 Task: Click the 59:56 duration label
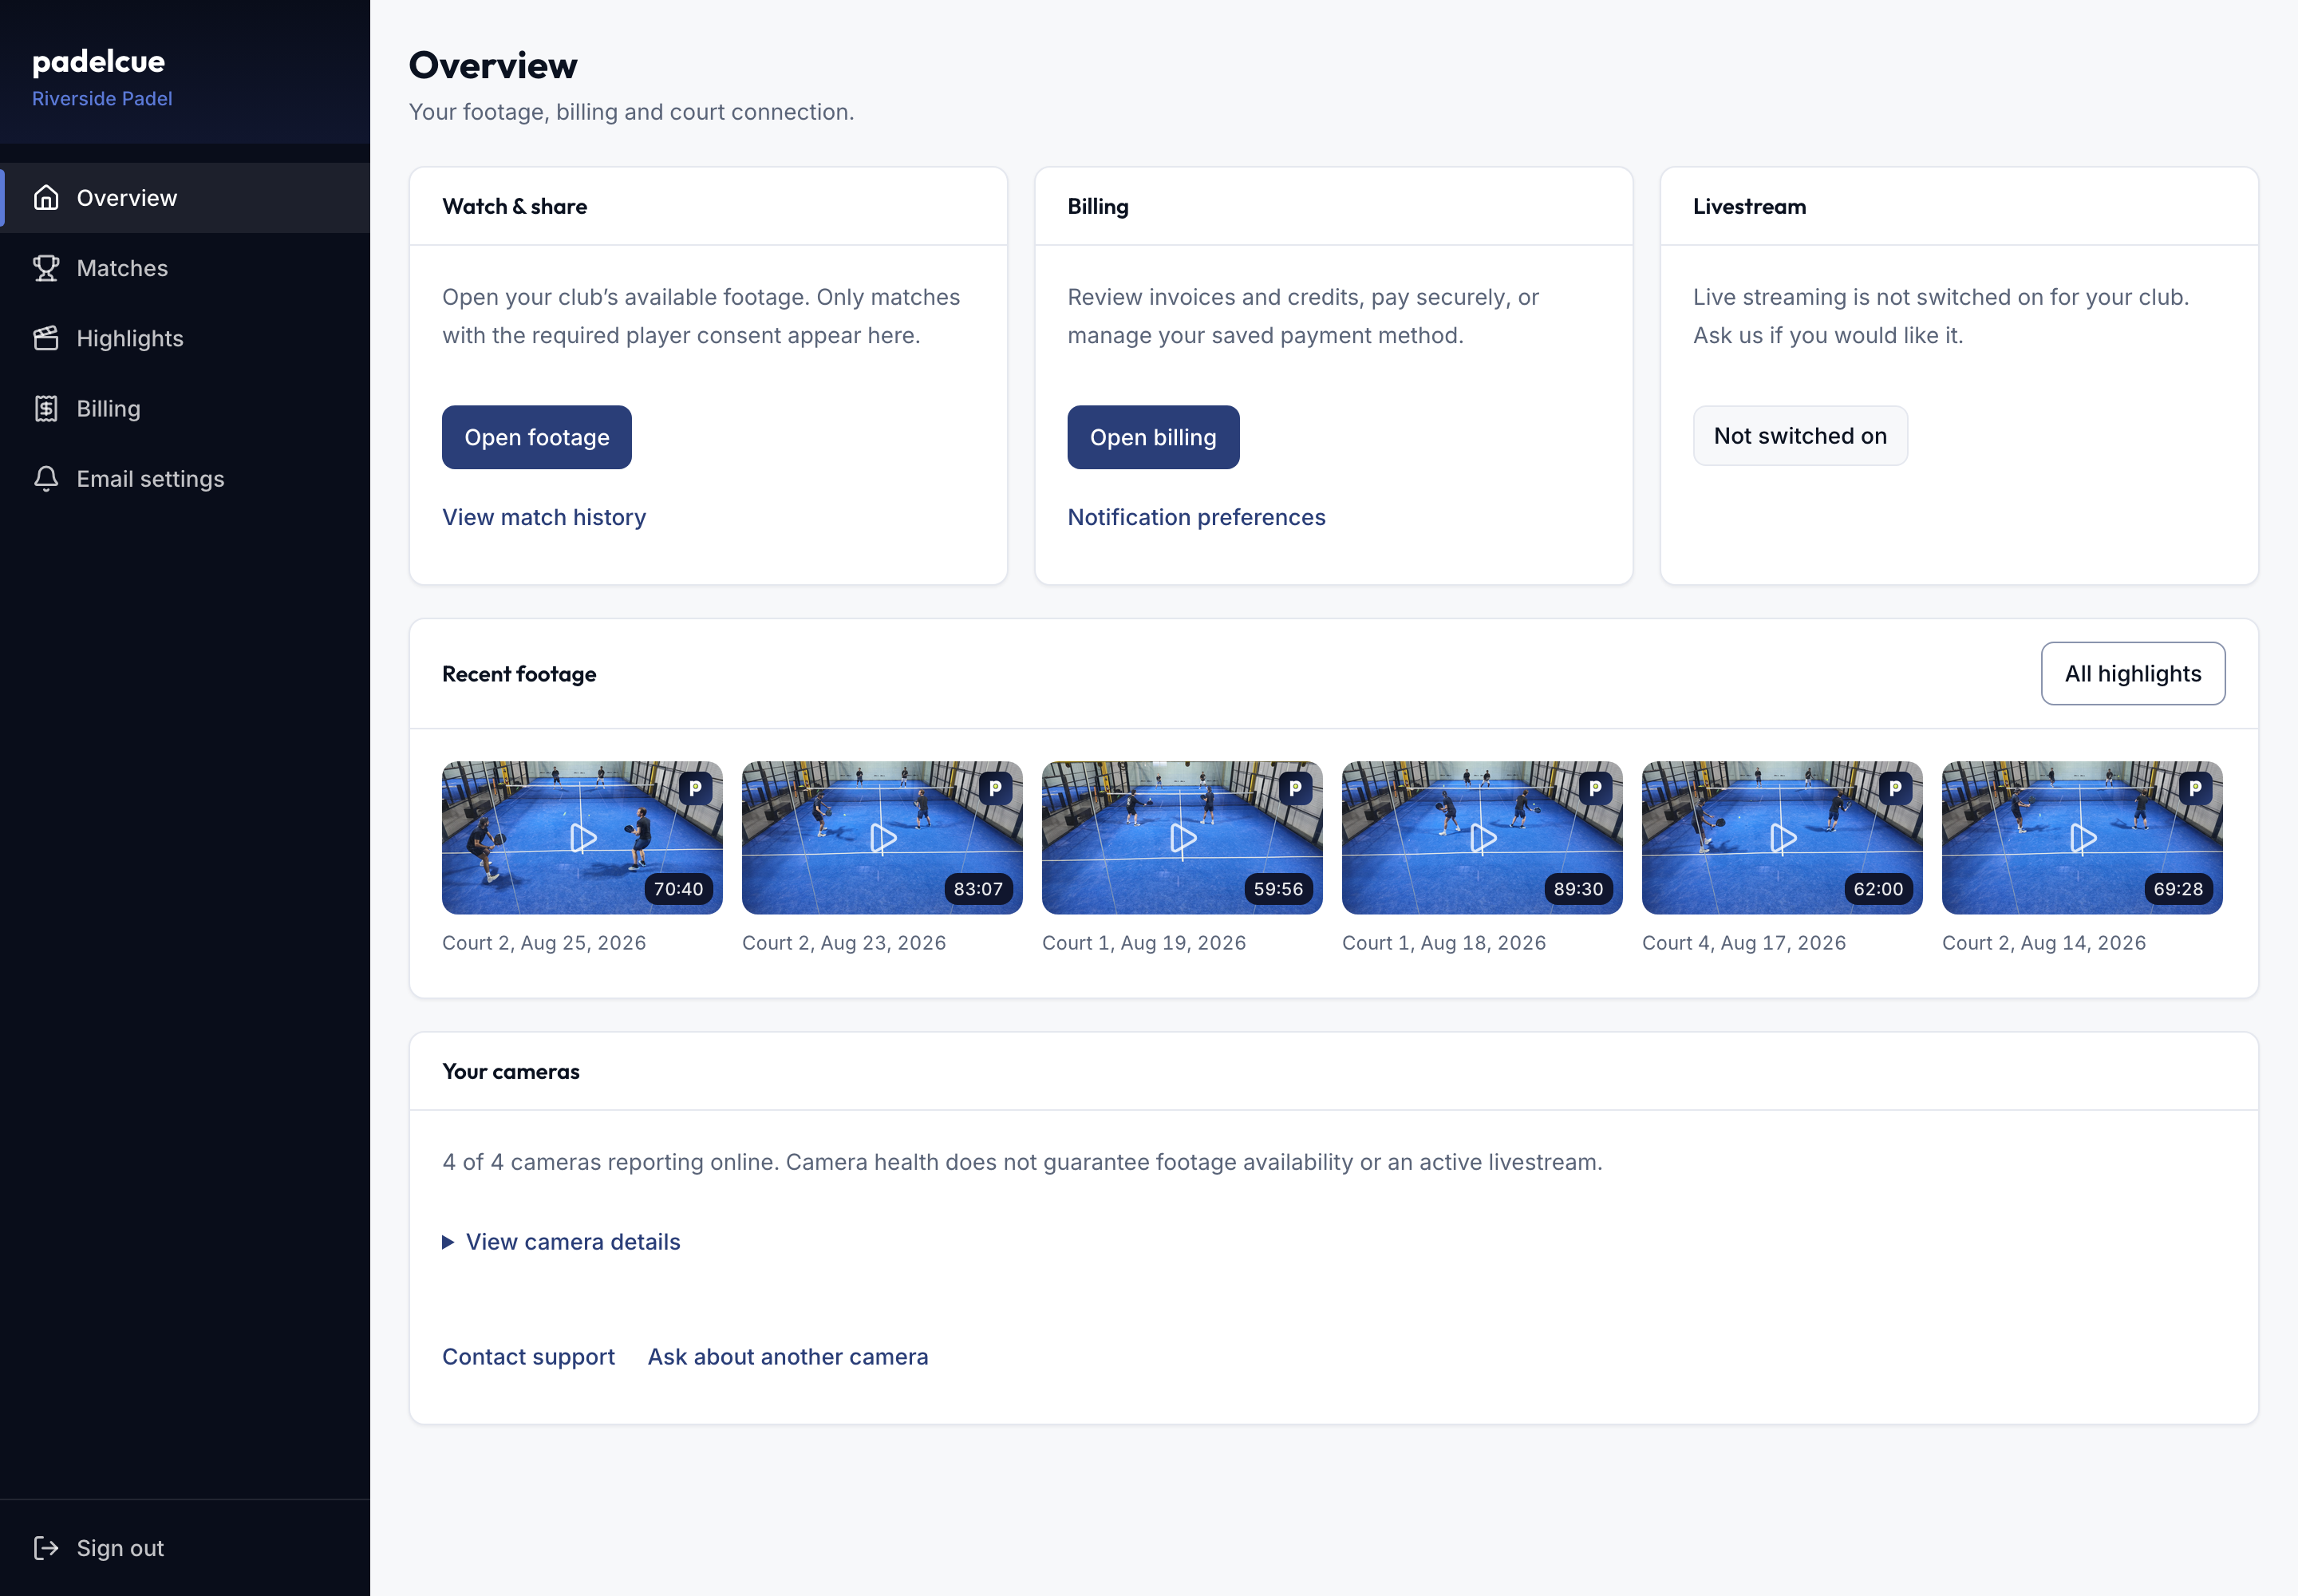(x=1278, y=889)
